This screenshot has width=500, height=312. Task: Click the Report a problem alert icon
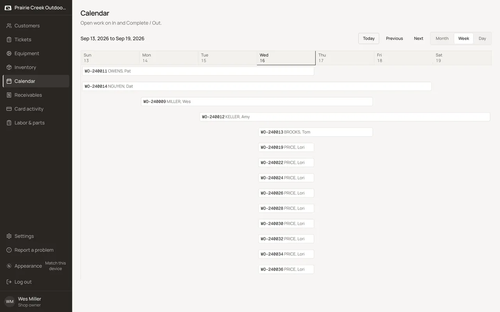pyautogui.click(x=9, y=250)
